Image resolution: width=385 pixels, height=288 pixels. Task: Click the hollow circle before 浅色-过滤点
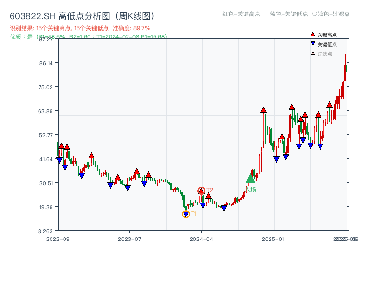click(x=315, y=14)
